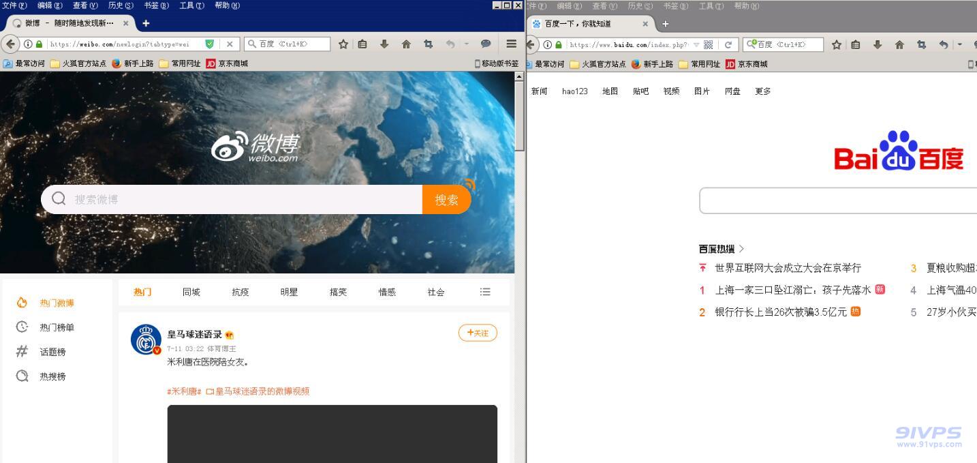Open the chat bubble icon in Weibo window
Image resolution: width=977 pixels, height=463 pixels.
pos(486,44)
